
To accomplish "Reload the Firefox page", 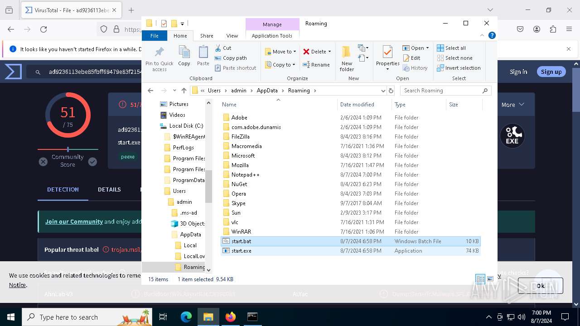I will pyautogui.click(x=43, y=29).
